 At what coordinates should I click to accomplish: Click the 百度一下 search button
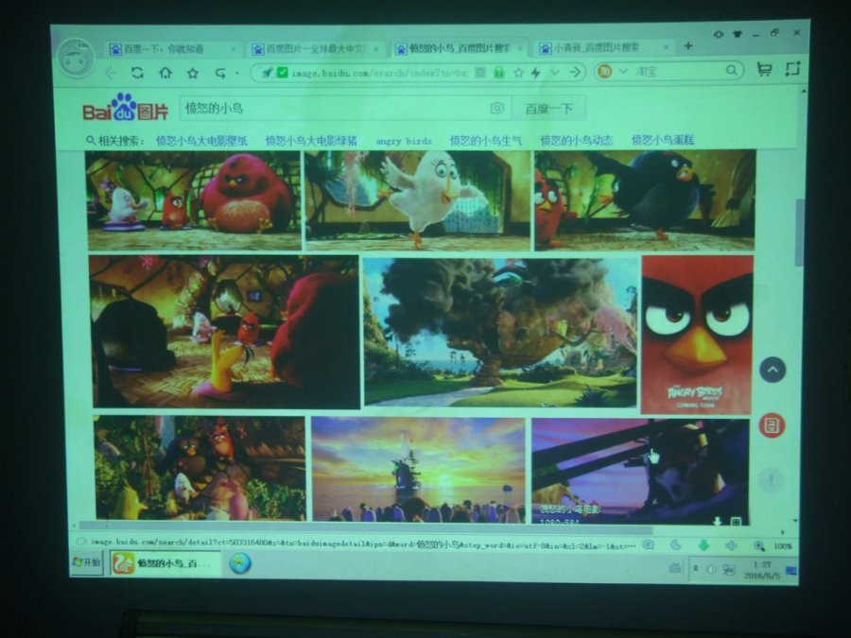click(549, 108)
